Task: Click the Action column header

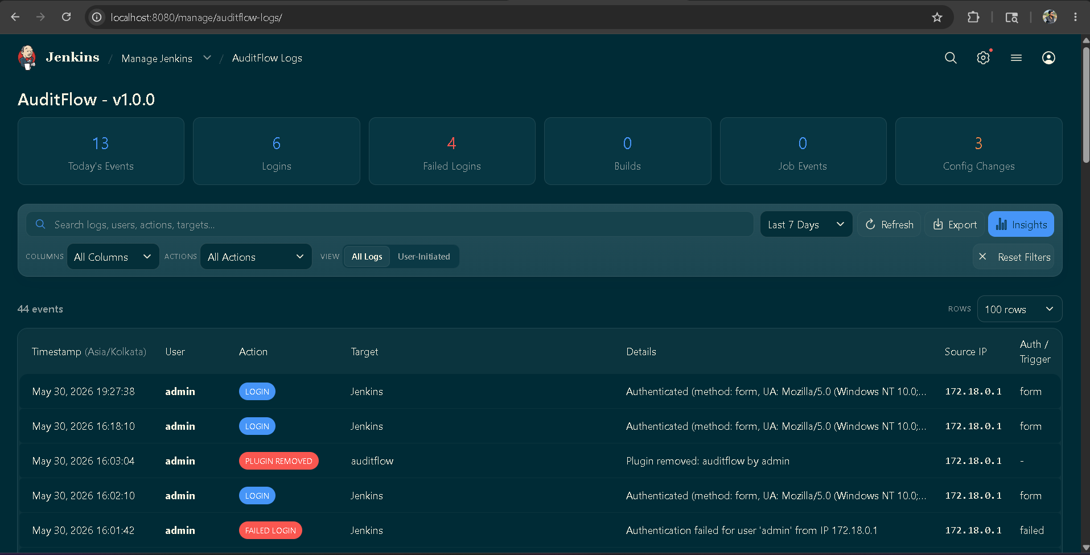Action: point(253,352)
